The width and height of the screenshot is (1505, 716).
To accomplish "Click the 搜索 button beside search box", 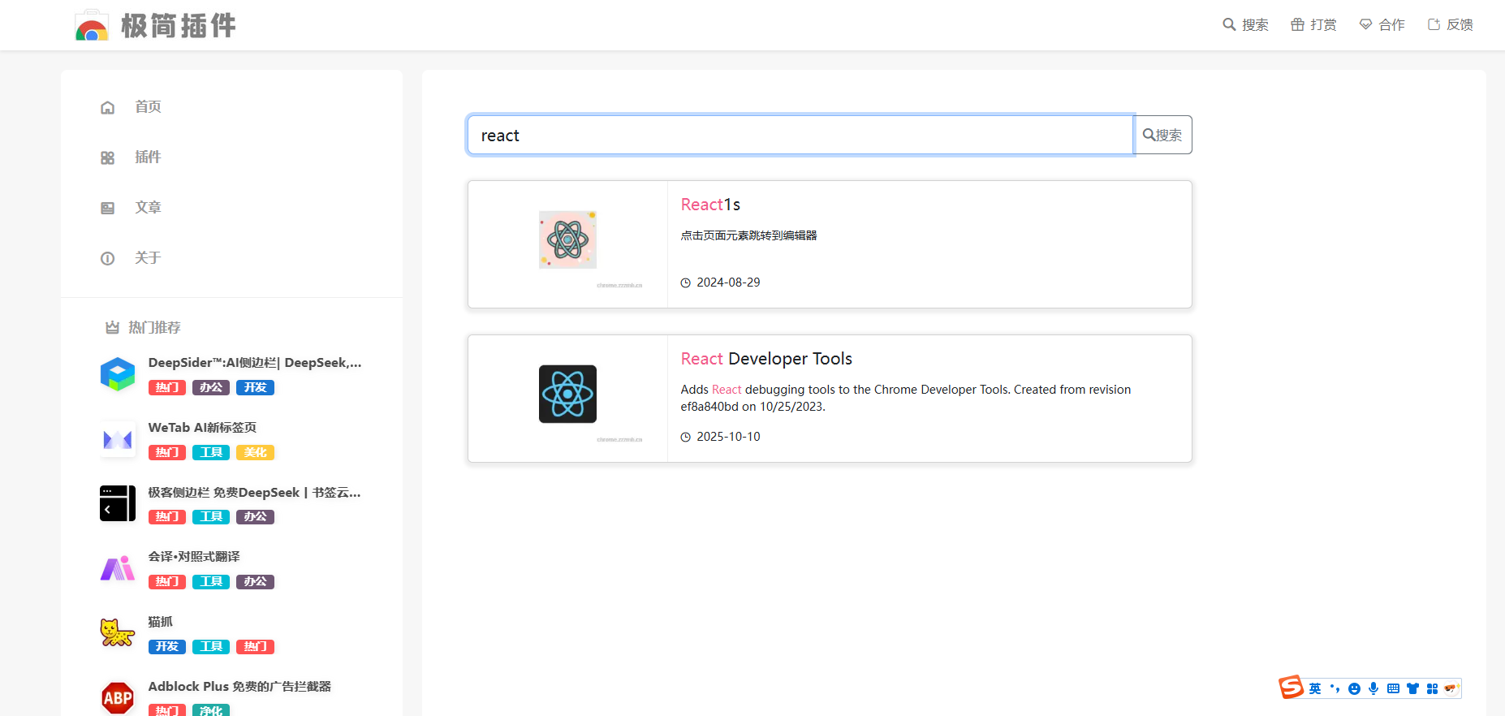I will pyautogui.click(x=1162, y=135).
